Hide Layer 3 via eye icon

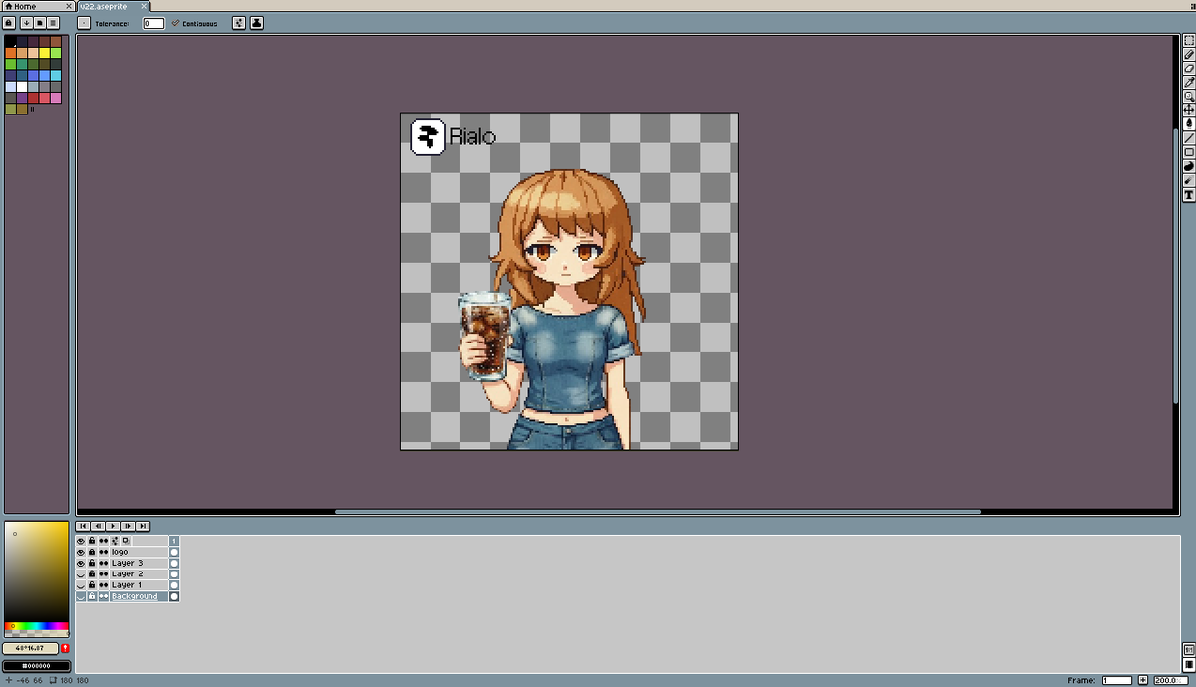coord(81,563)
